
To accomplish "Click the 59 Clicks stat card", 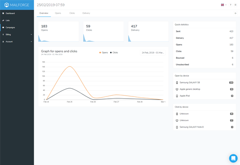I will coord(104,31).
